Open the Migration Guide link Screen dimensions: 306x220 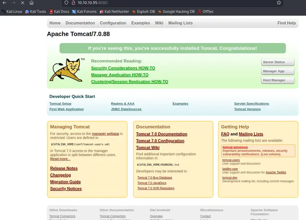pos(65,182)
